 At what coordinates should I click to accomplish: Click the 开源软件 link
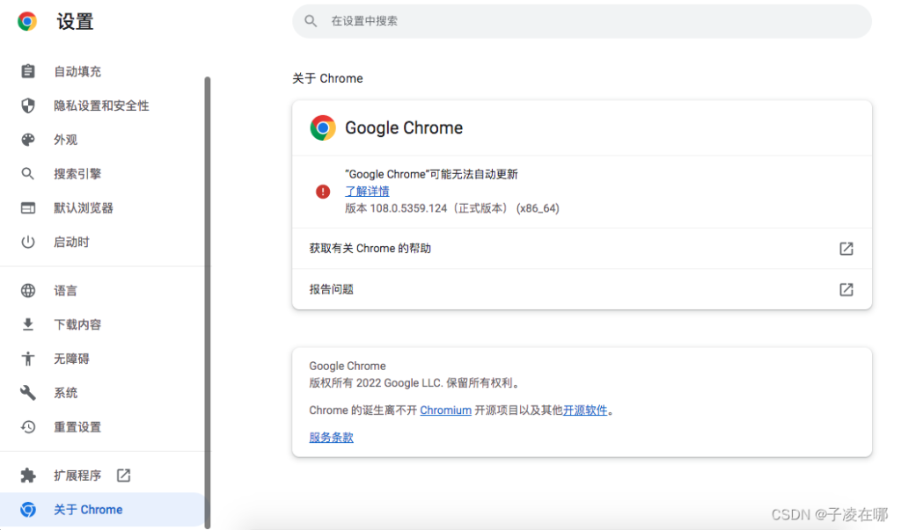(x=585, y=410)
